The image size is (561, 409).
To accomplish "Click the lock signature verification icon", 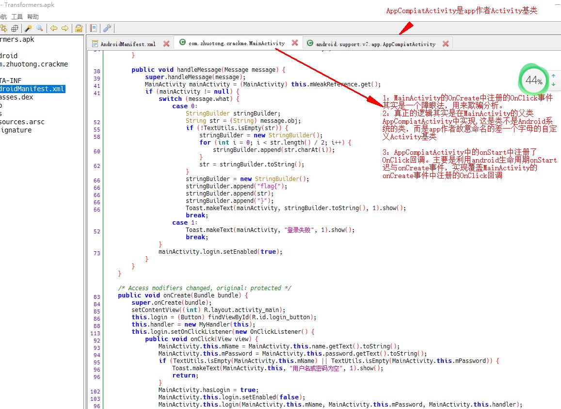I will (x=79, y=28).
